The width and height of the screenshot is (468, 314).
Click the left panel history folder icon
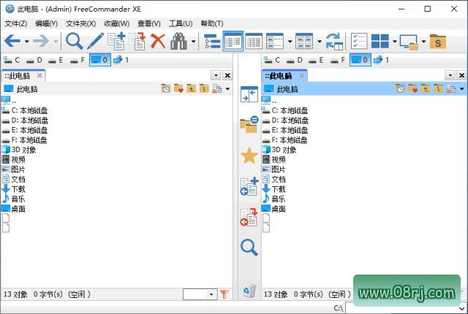[x=166, y=88]
